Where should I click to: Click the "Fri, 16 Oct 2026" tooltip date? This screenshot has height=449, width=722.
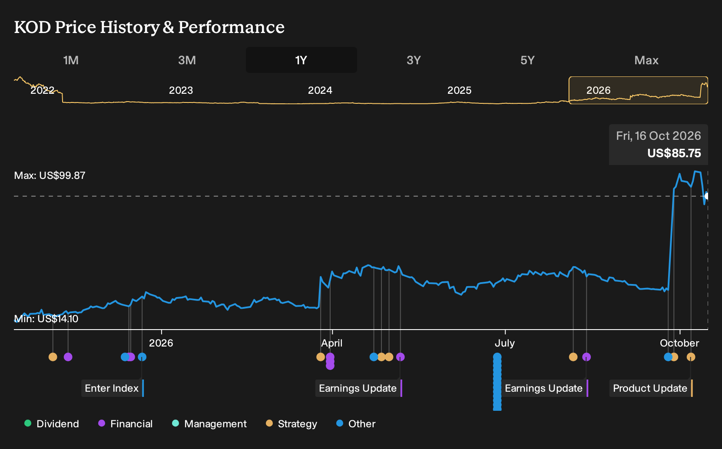coord(659,136)
